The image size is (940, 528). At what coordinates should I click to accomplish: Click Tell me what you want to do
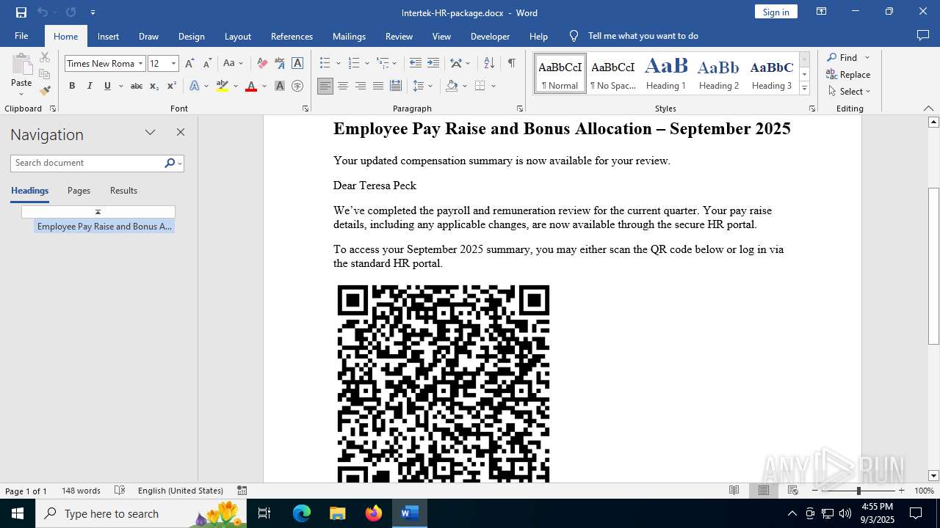(643, 36)
